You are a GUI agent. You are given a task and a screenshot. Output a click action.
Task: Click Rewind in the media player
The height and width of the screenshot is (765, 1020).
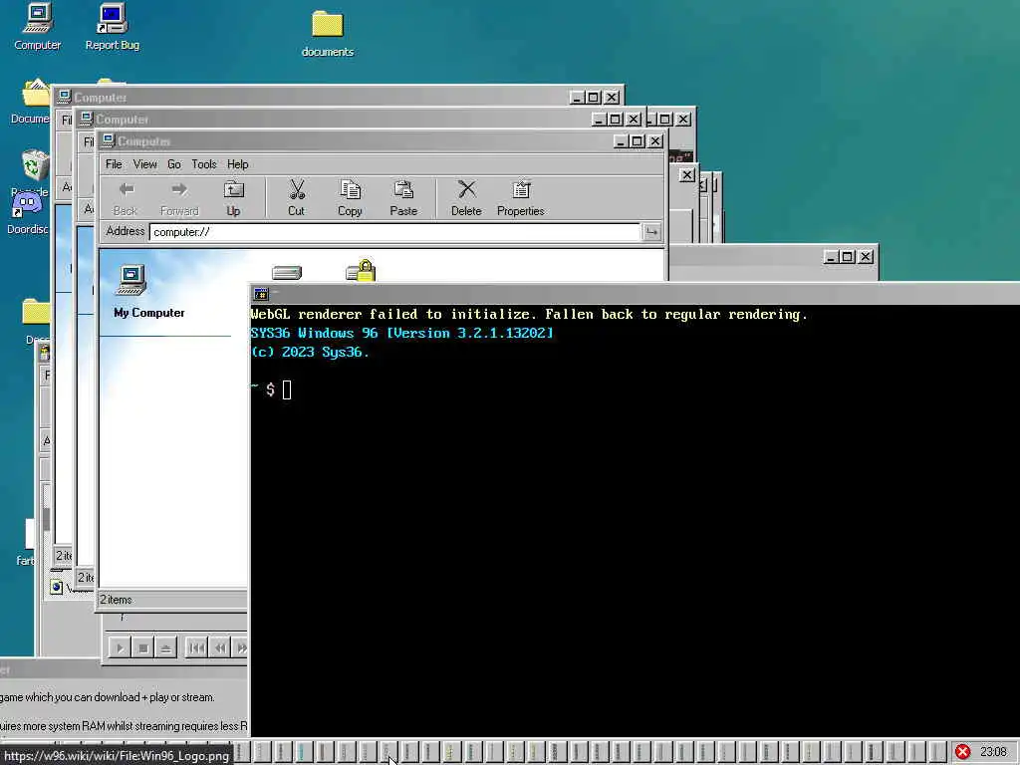click(220, 647)
